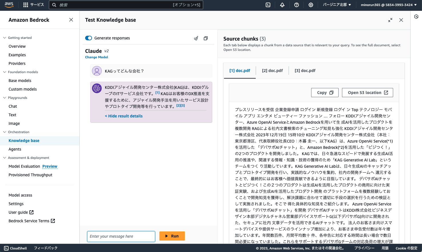
Task: Switch to the [2] doc.pdf tab
Action: pos(272,70)
